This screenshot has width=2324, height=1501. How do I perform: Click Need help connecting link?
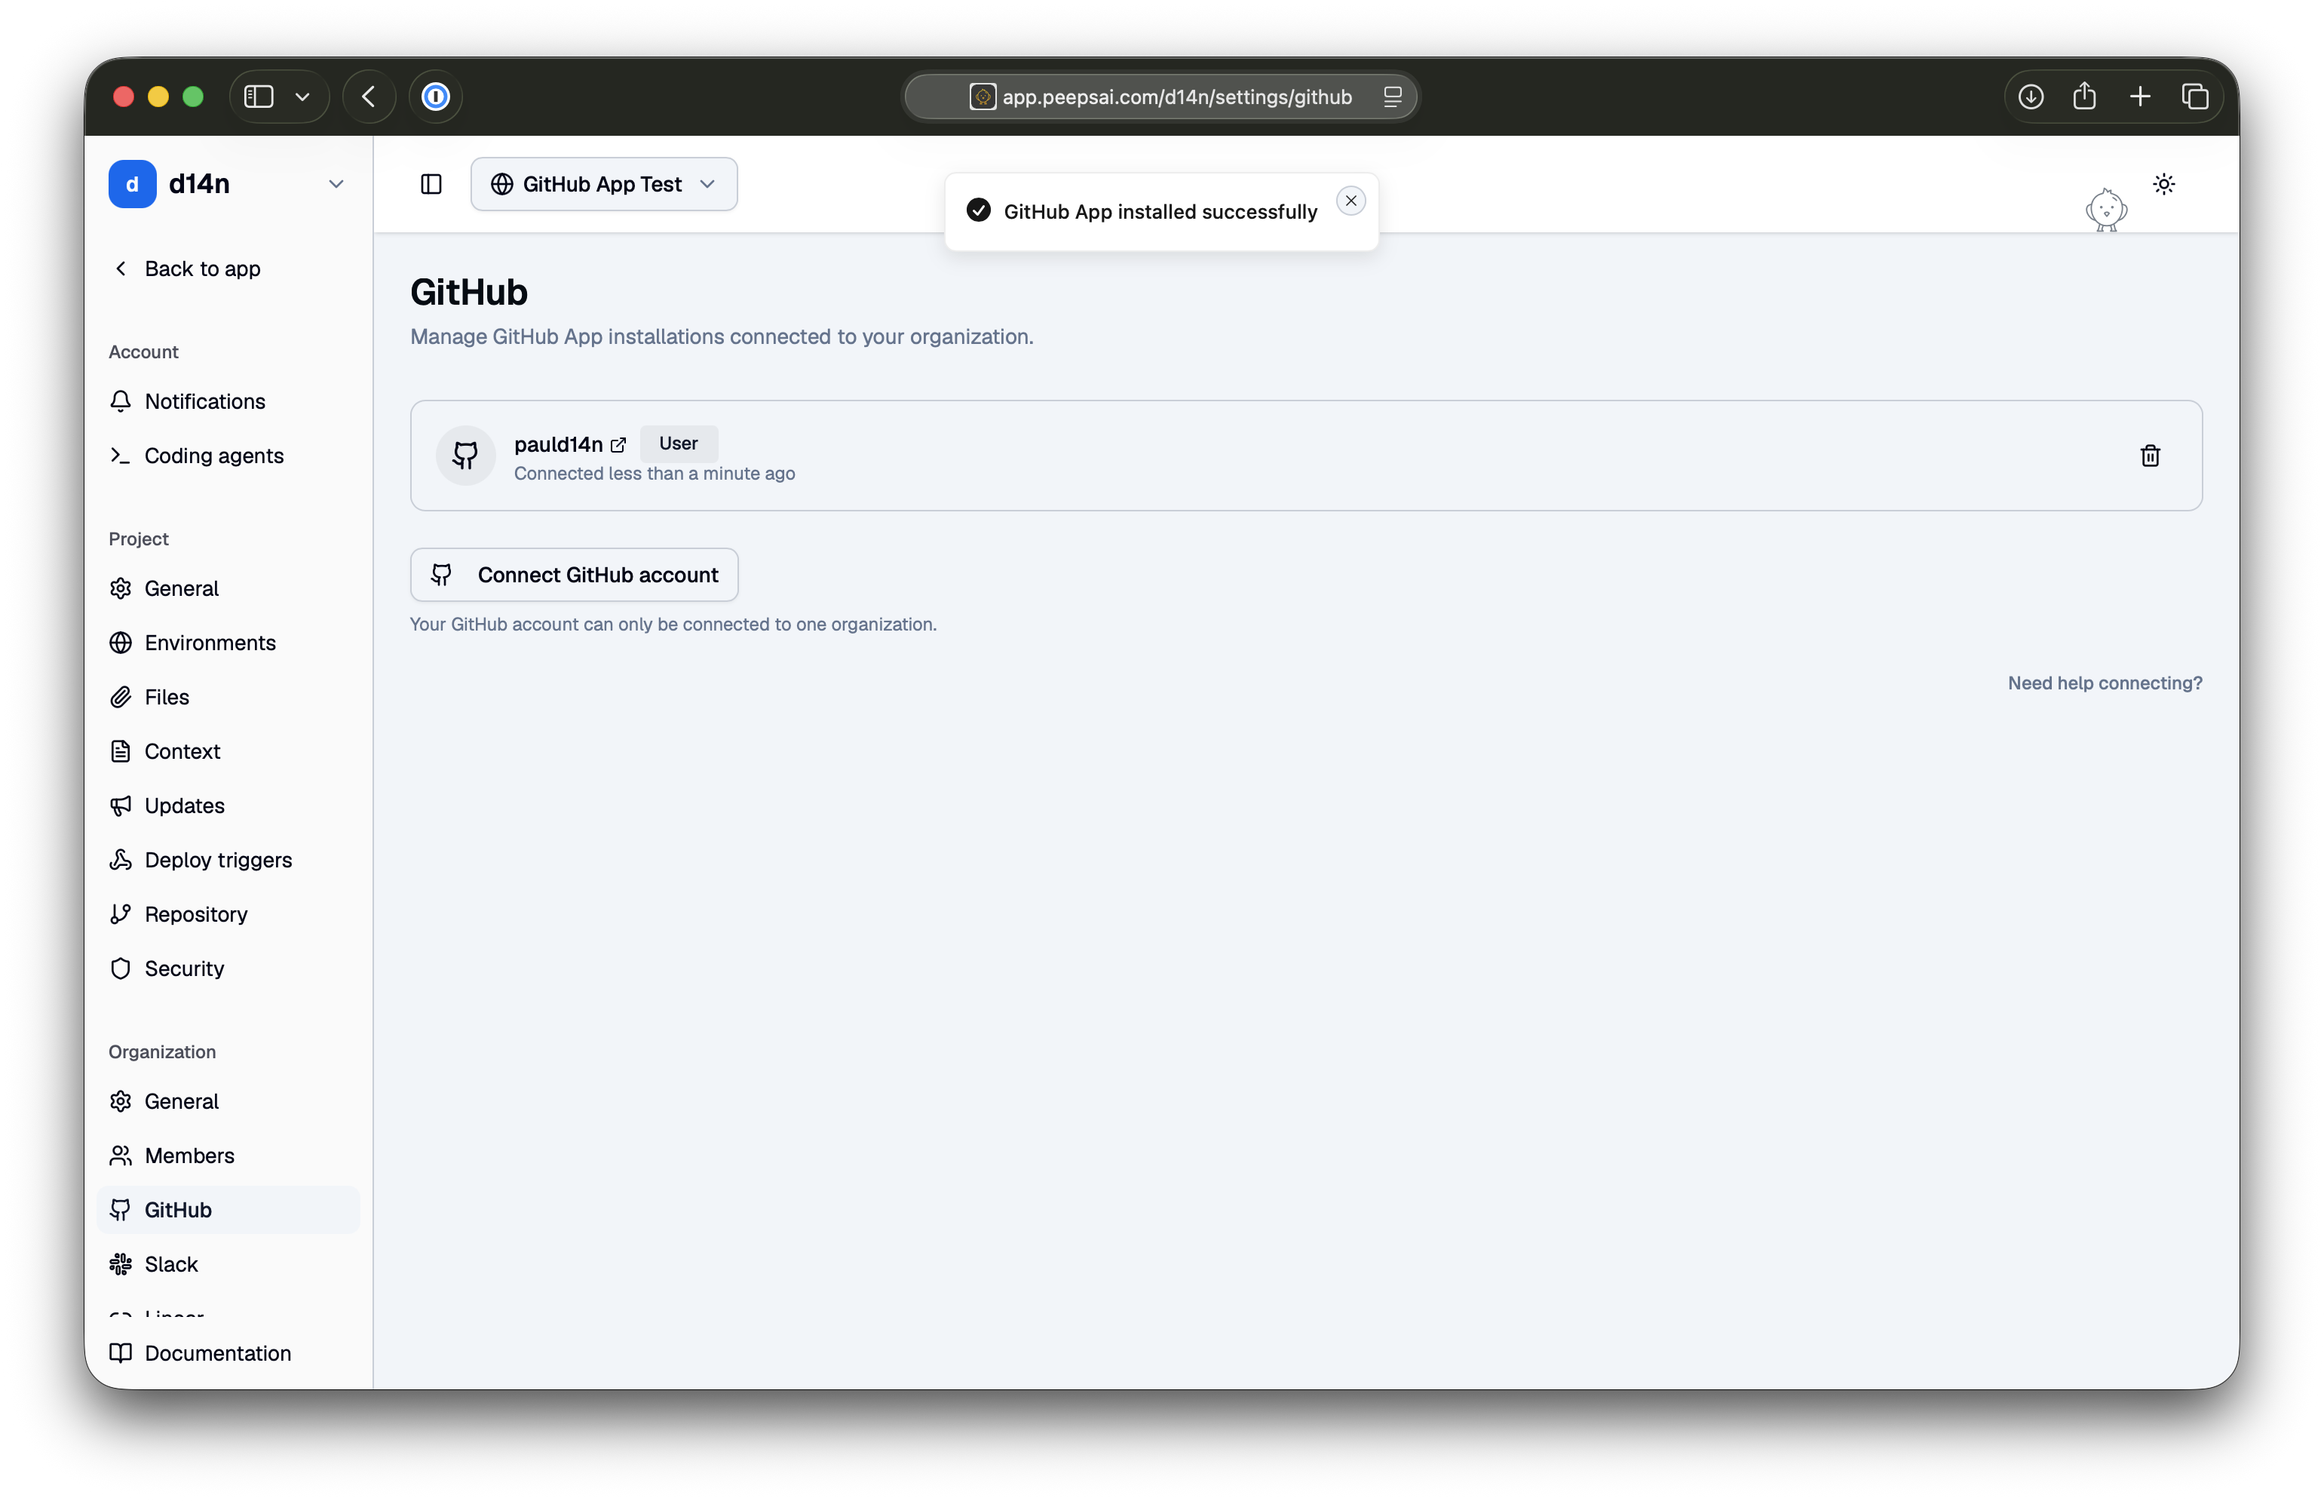coord(2104,683)
